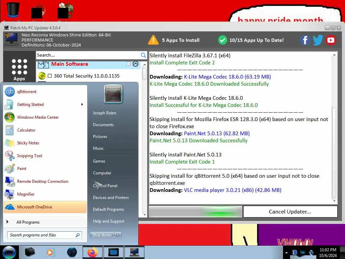The width and height of the screenshot is (345, 259).
Task: Open Joseph Biden user folder
Action: [x=104, y=113]
